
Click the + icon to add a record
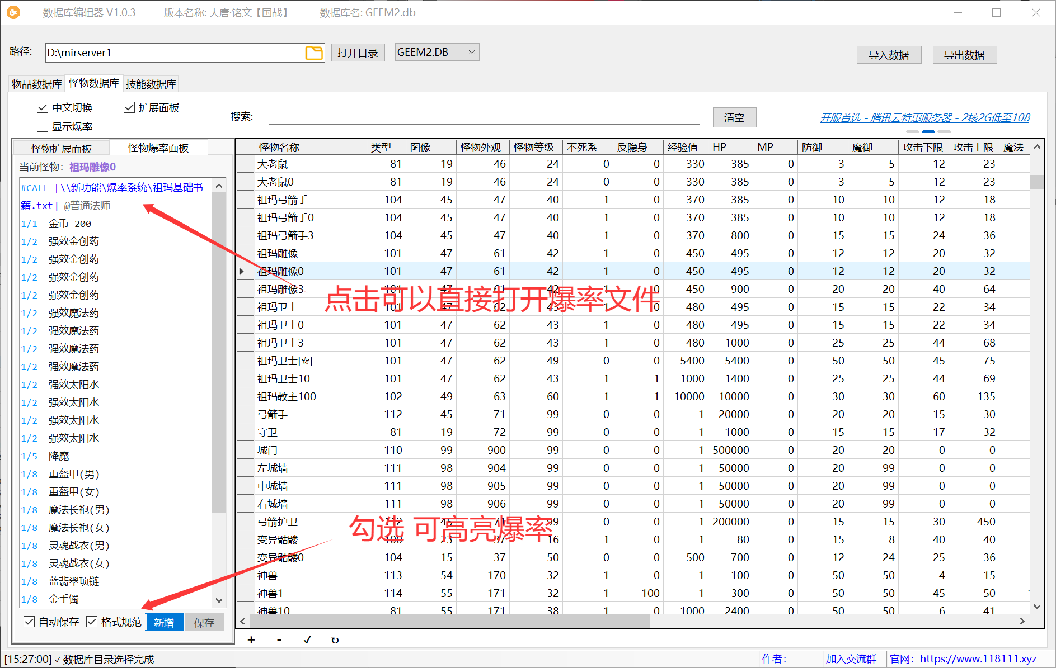(251, 639)
